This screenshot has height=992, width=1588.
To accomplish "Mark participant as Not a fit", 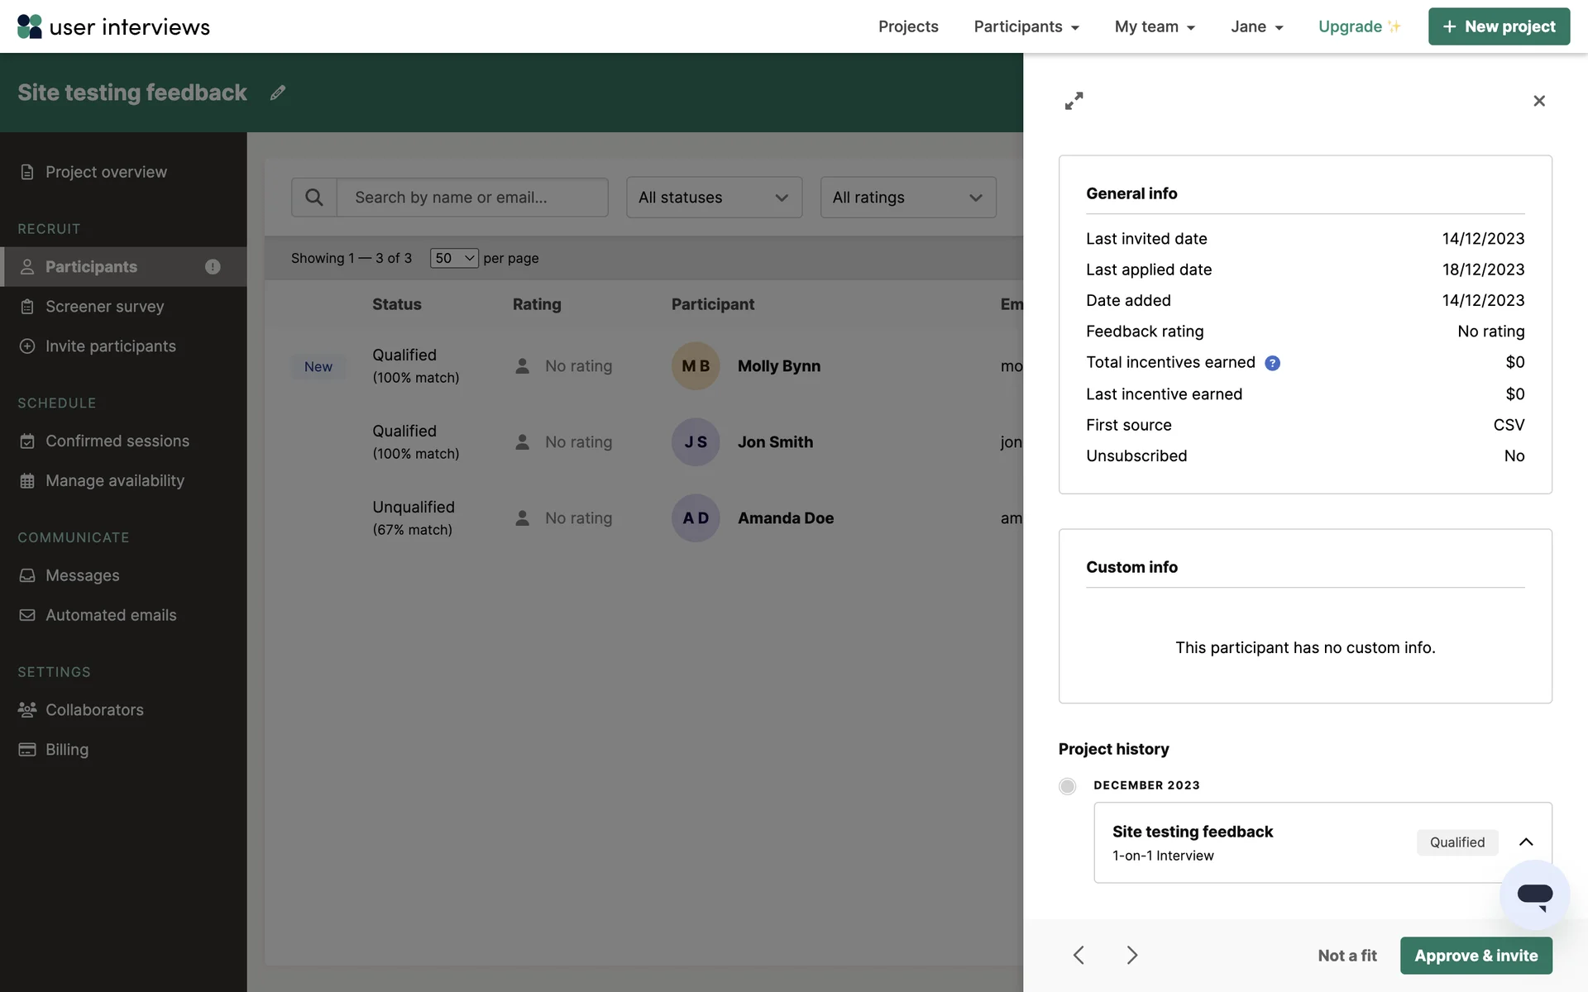I will click(1346, 956).
